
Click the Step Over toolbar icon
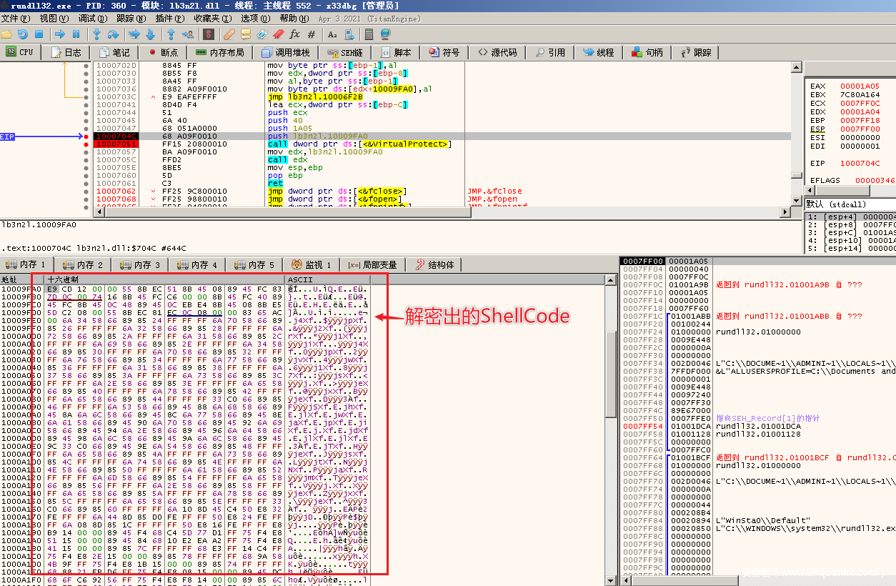[113, 34]
